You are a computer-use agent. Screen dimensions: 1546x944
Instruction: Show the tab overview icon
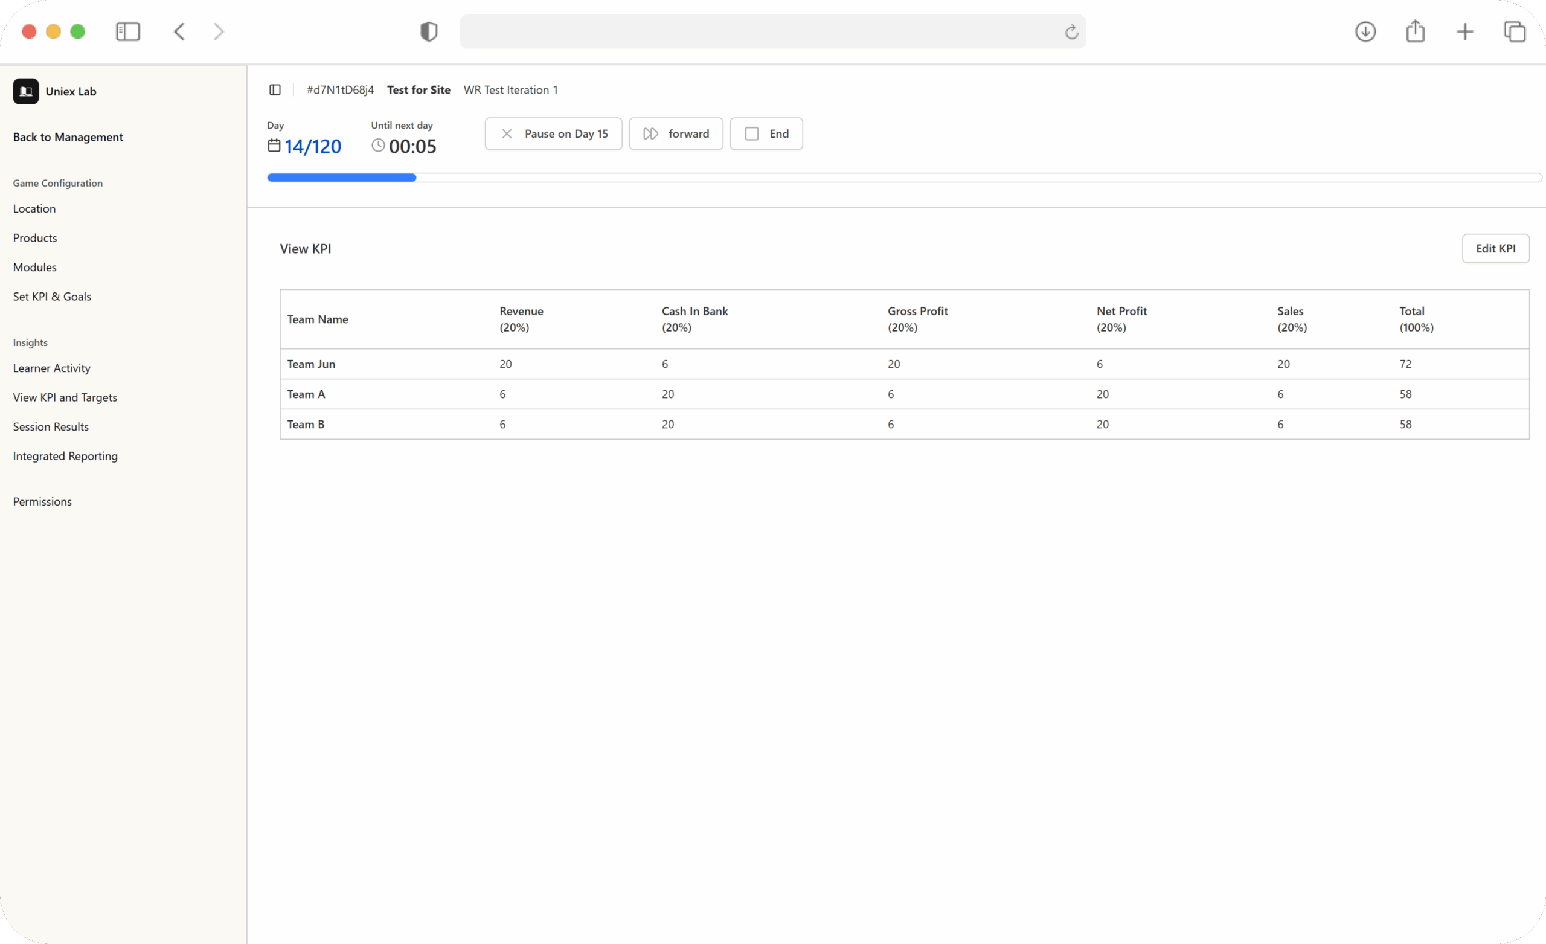[x=1514, y=31]
